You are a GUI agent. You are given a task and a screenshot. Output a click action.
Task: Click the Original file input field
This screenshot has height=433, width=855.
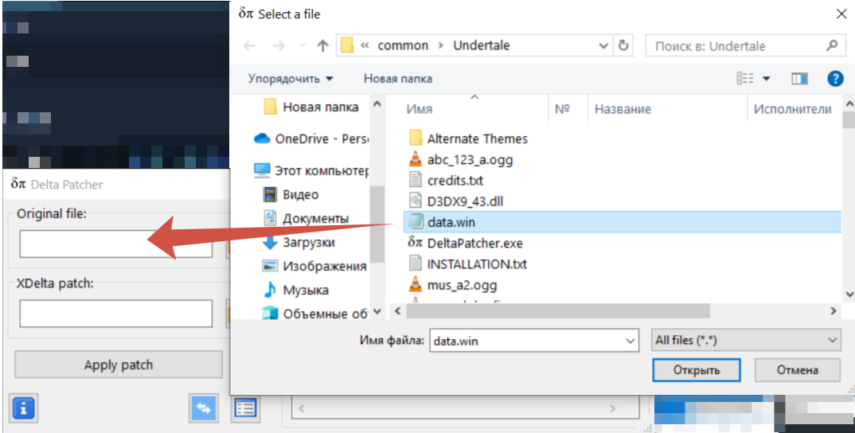(x=116, y=244)
